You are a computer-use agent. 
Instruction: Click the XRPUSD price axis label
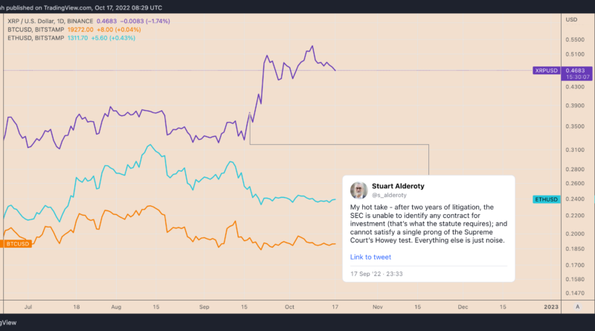546,70
